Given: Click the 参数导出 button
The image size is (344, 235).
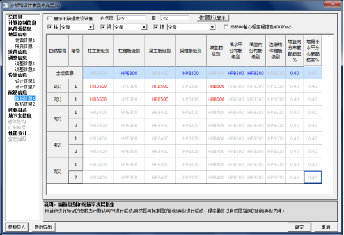Looking at the screenshot, I should click(x=43, y=227).
